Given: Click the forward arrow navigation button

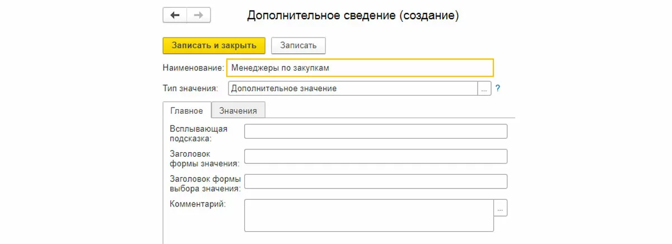Looking at the screenshot, I should (199, 15).
